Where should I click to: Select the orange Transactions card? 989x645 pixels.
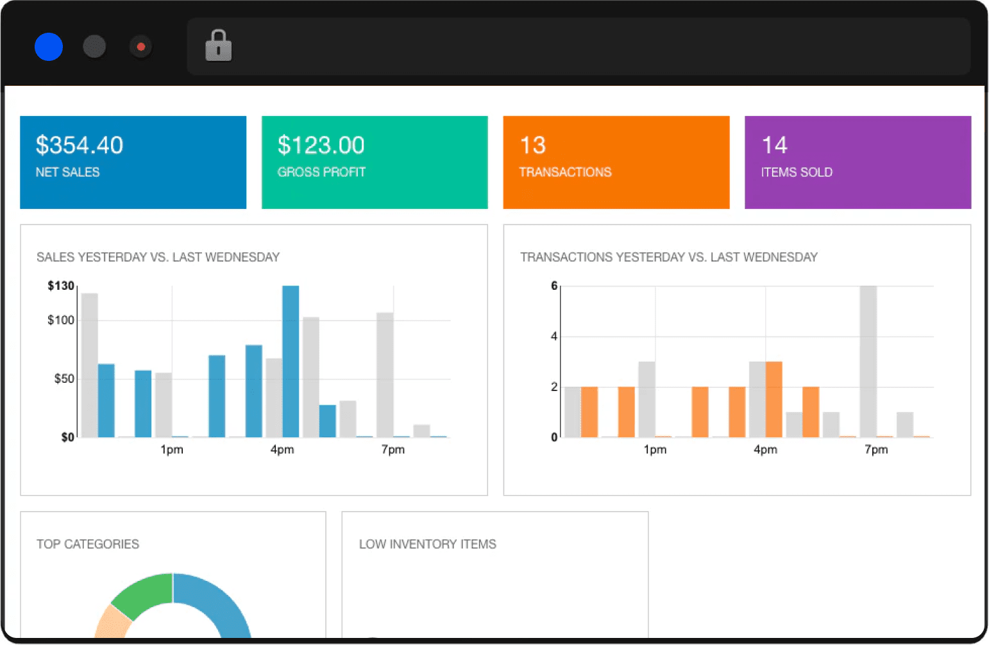(616, 162)
